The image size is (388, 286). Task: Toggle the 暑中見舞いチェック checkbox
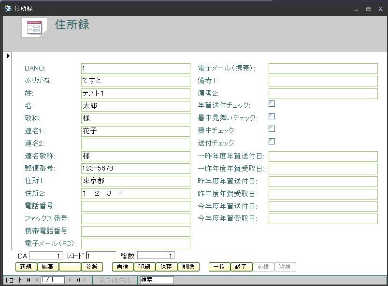pyautogui.click(x=272, y=116)
